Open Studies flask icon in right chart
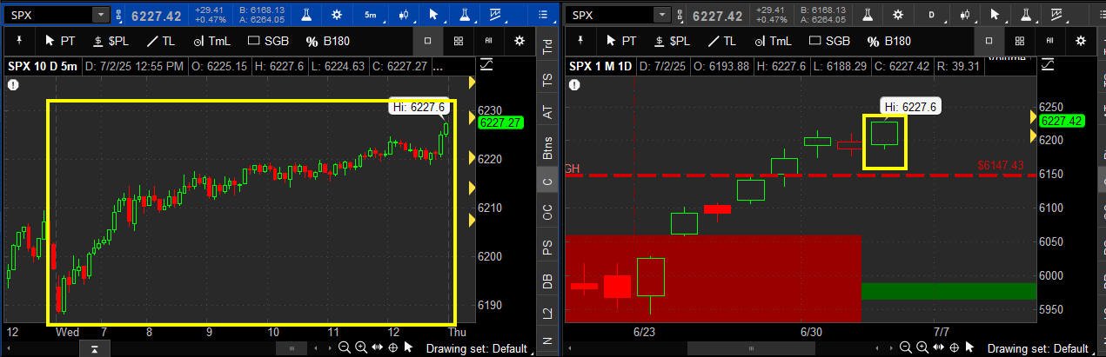This screenshot has height=357, width=1106. coord(867,15)
